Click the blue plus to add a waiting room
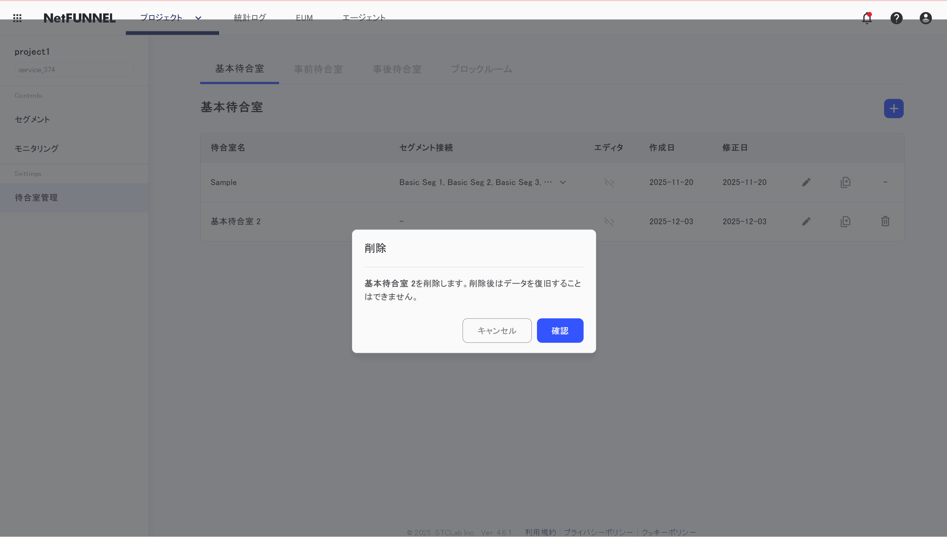Screen dimensions: 947x537 tap(893, 108)
